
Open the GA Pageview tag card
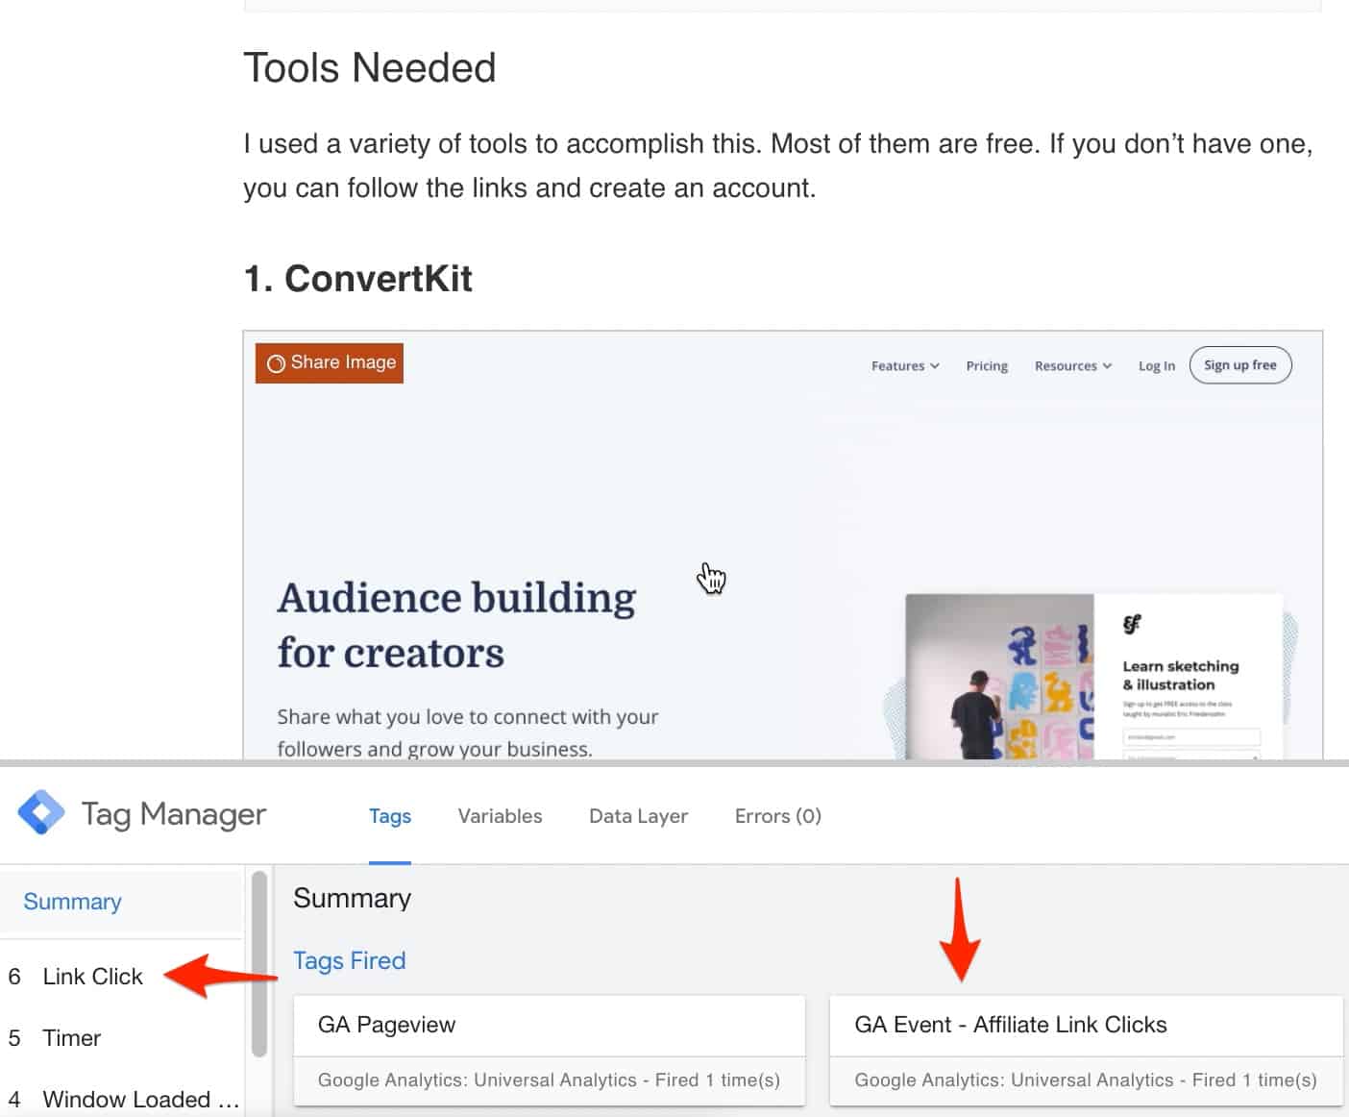tap(549, 1050)
